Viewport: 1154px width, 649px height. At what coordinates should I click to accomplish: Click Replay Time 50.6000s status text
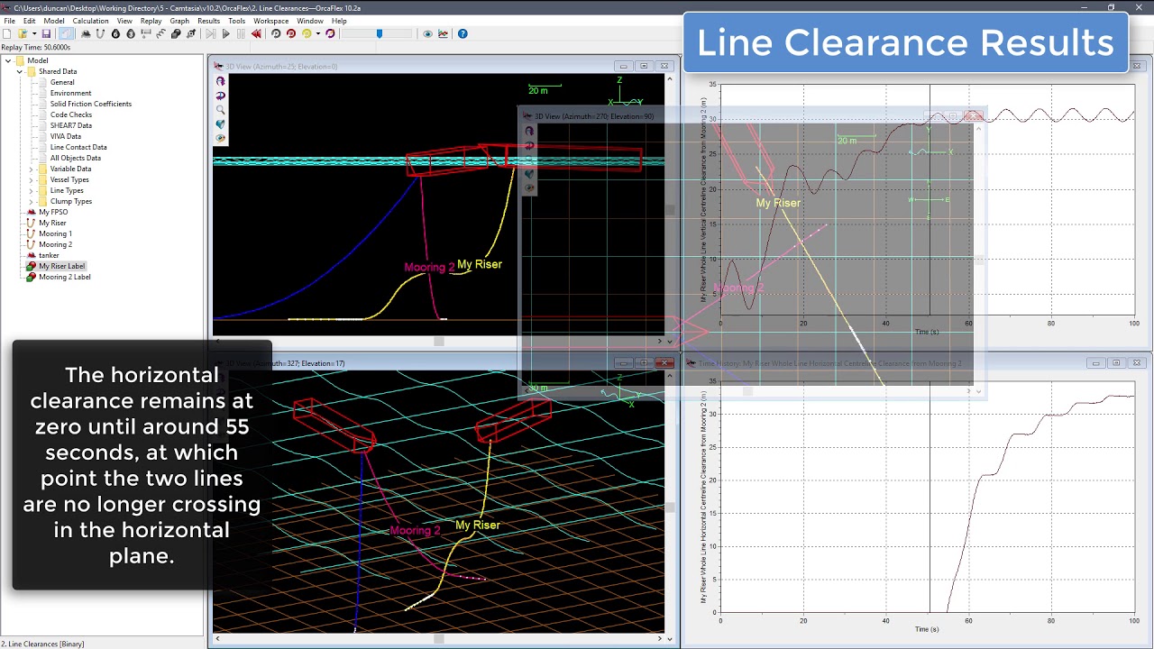point(36,47)
